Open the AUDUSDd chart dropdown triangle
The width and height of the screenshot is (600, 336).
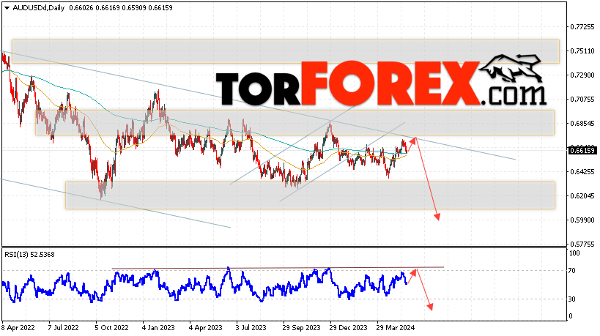[x=7, y=8]
